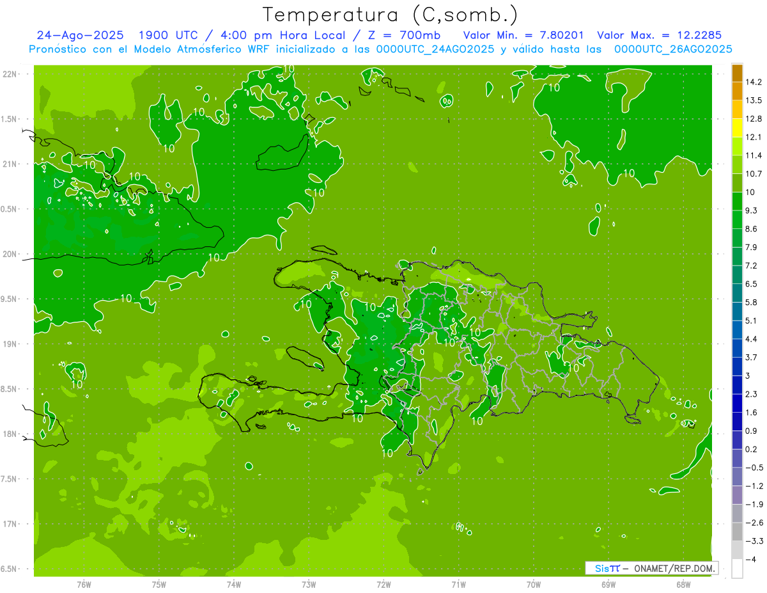Pick the colorbar swatch between 10 and 10.7

point(737,183)
